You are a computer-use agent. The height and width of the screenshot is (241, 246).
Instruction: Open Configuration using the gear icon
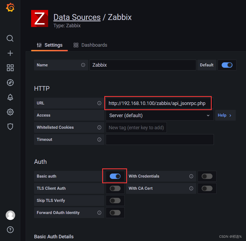click(x=10, y=112)
